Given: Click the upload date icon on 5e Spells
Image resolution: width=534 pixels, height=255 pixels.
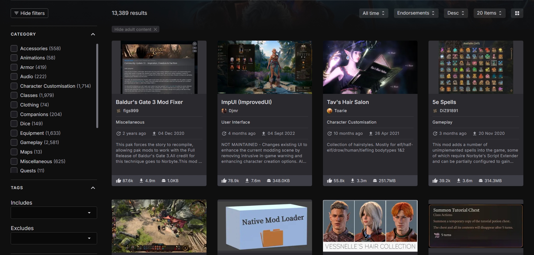Looking at the screenshot, I should click(x=475, y=133).
